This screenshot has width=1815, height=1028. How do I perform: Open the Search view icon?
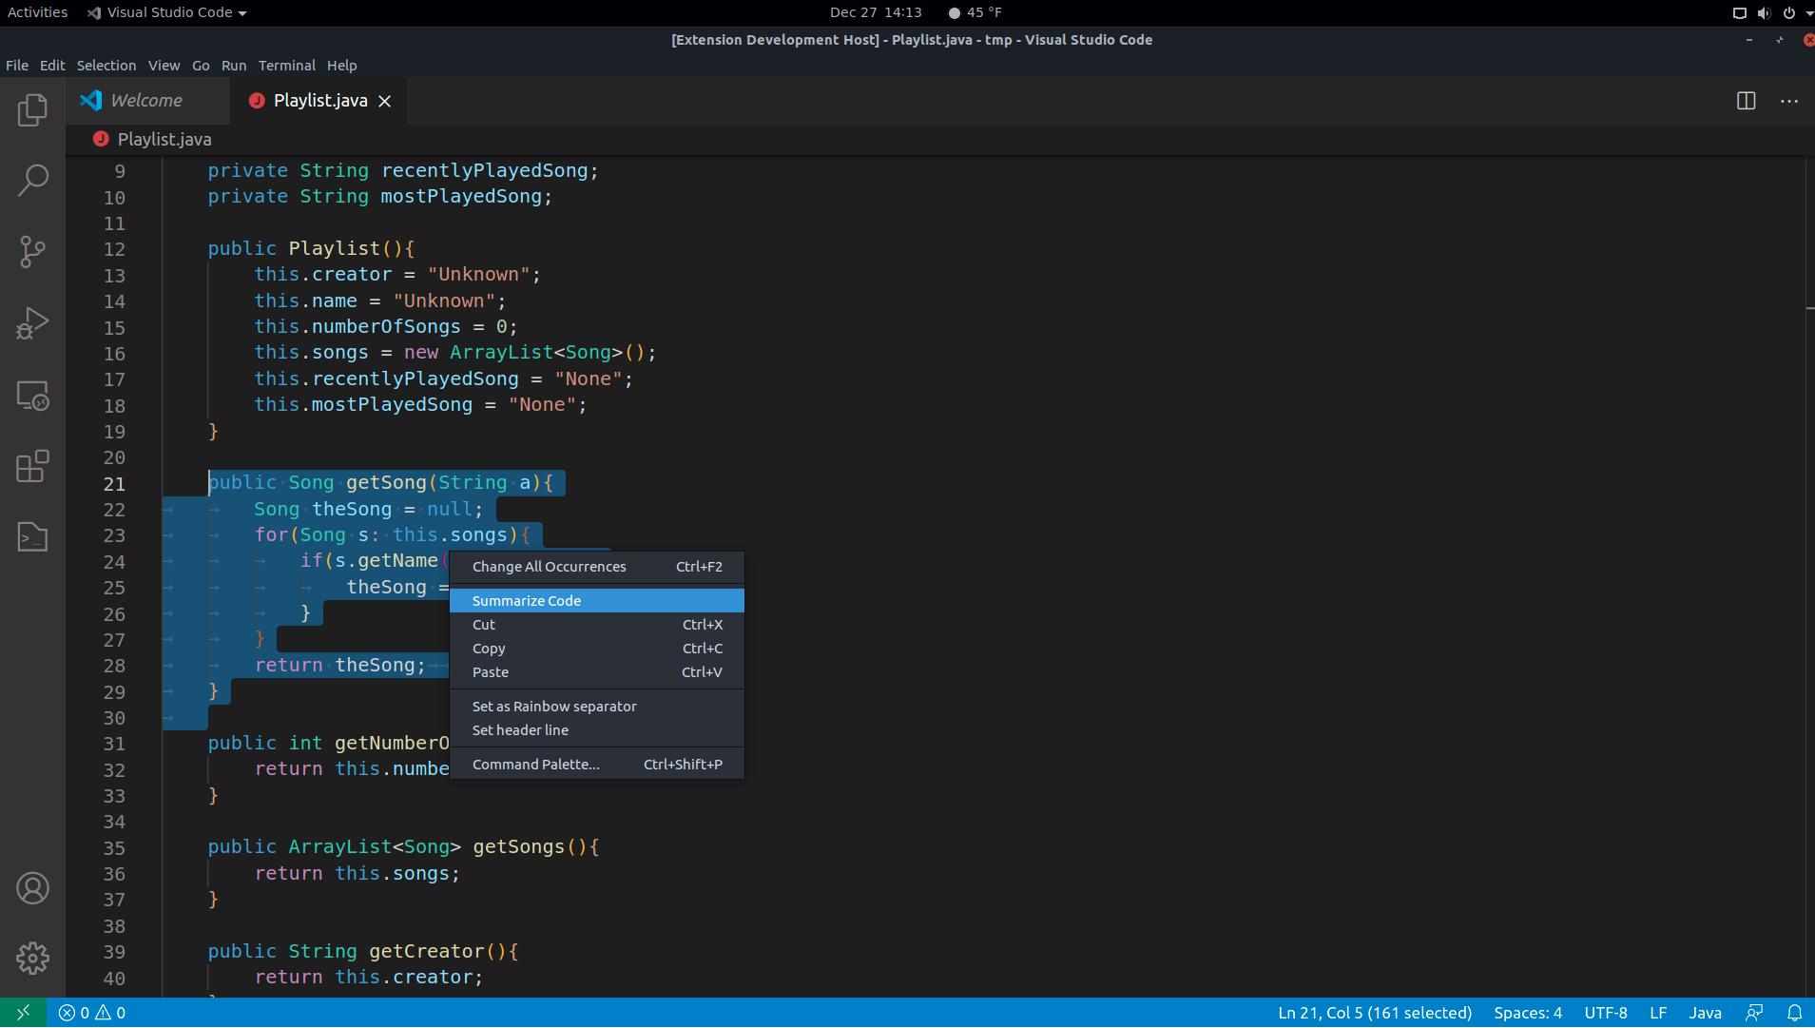click(x=32, y=180)
